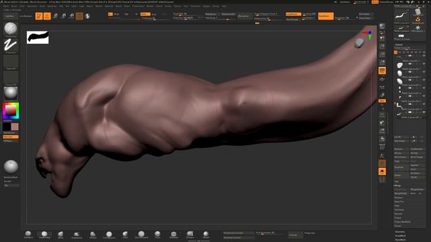Image resolution: width=431 pixels, height=242 pixels.
Task: Open the current brush thumbnail
Action: (x=11, y=29)
